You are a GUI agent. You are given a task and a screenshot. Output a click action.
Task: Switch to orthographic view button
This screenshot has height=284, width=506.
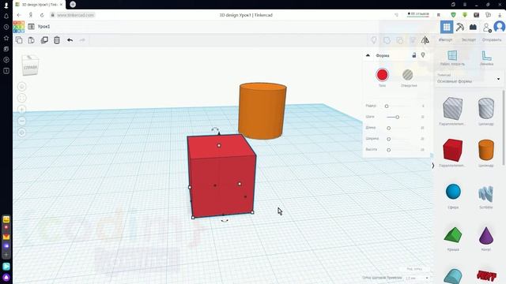coord(22,133)
